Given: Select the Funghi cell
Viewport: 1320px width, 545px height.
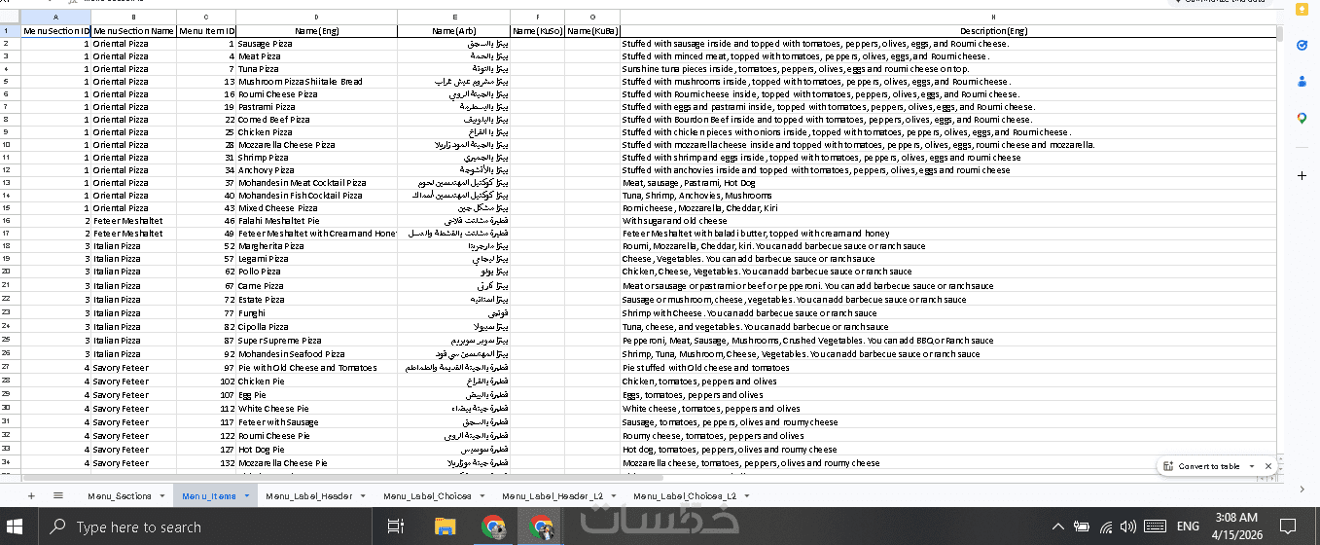Looking at the screenshot, I should click(317, 313).
